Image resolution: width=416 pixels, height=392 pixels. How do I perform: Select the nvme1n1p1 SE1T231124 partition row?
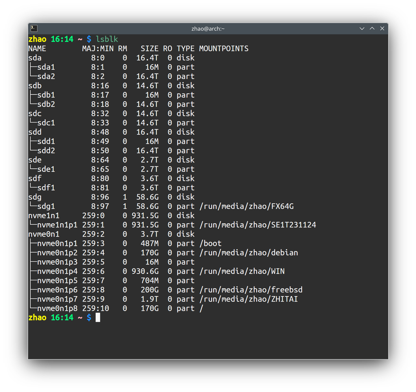coord(116,225)
